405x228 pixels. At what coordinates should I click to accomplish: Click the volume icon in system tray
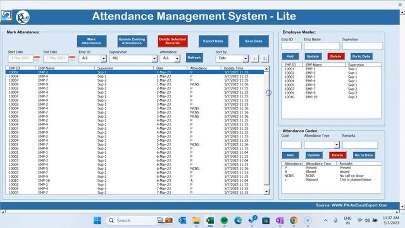(x=367, y=220)
